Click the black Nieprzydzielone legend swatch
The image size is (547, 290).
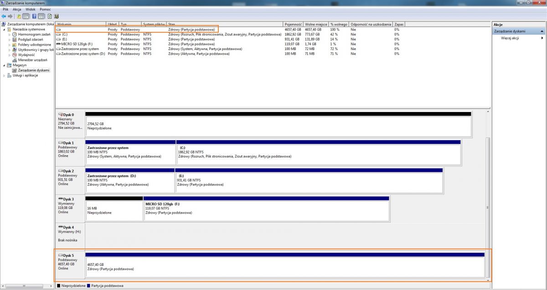58,286
